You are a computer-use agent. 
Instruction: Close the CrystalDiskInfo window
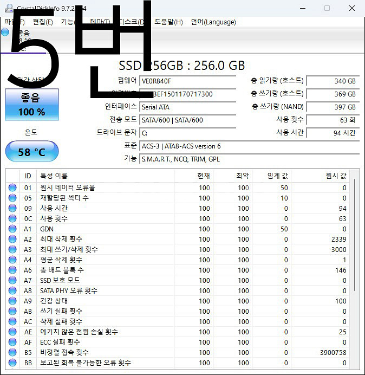(352, 8)
